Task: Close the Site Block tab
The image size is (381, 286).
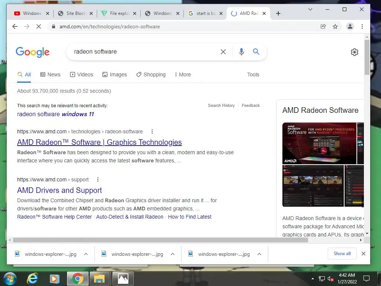Action: coord(91,13)
